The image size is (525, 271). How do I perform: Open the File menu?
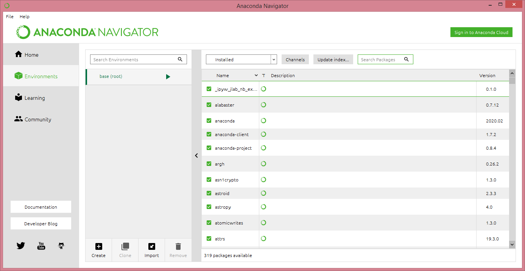[10, 17]
